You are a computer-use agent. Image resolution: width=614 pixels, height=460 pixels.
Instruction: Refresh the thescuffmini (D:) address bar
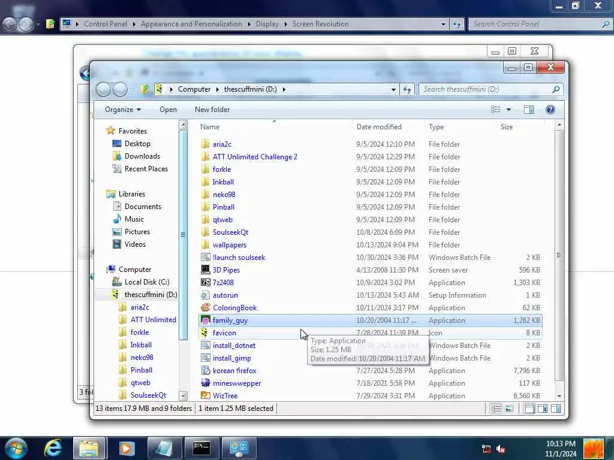pyautogui.click(x=407, y=90)
